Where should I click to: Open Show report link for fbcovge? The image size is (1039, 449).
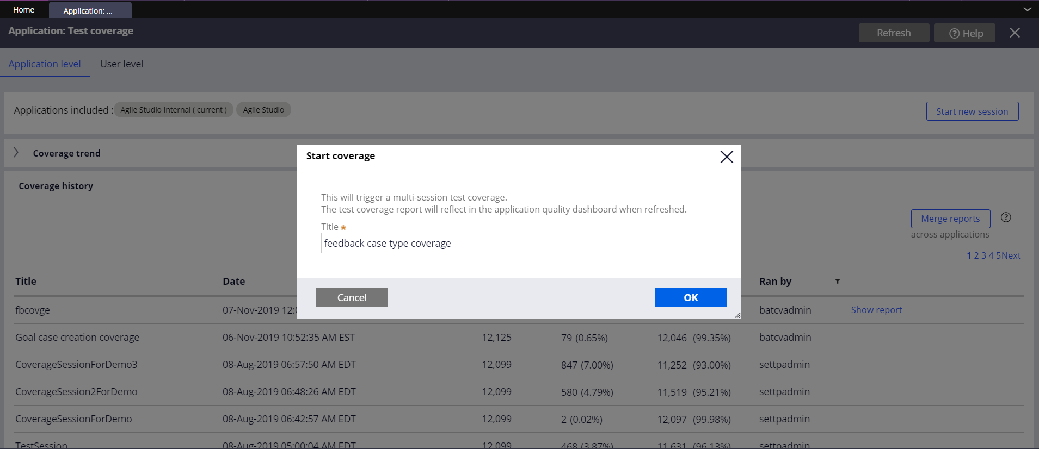876,310
